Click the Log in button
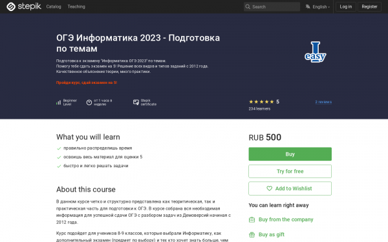Viewport: 388px width, 242px height. click(x=346, y=6)
